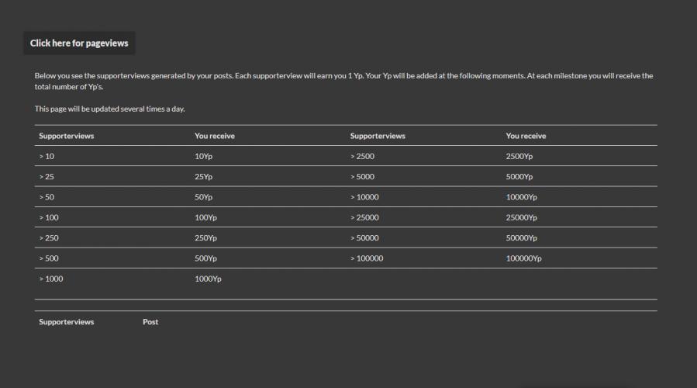This screenshot has width=697, height=388.
Task: Select the first Supporterviews column header
Action: [x=66, y=136]
